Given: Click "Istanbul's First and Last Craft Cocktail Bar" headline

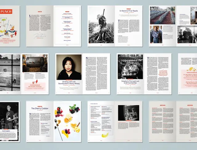Looking at the screenshot, I should coord(130,82).
